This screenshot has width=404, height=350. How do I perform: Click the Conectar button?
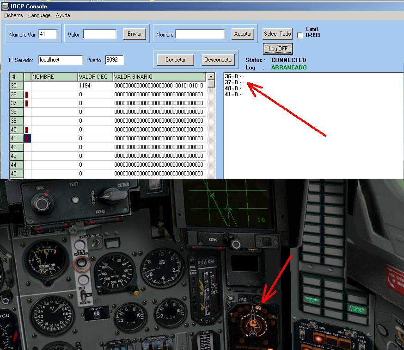176,60
